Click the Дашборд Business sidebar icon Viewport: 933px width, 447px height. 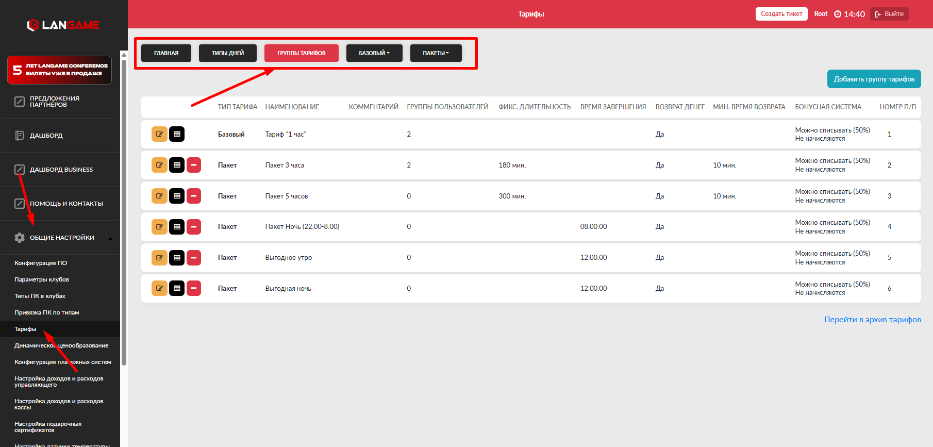point(20,170)
